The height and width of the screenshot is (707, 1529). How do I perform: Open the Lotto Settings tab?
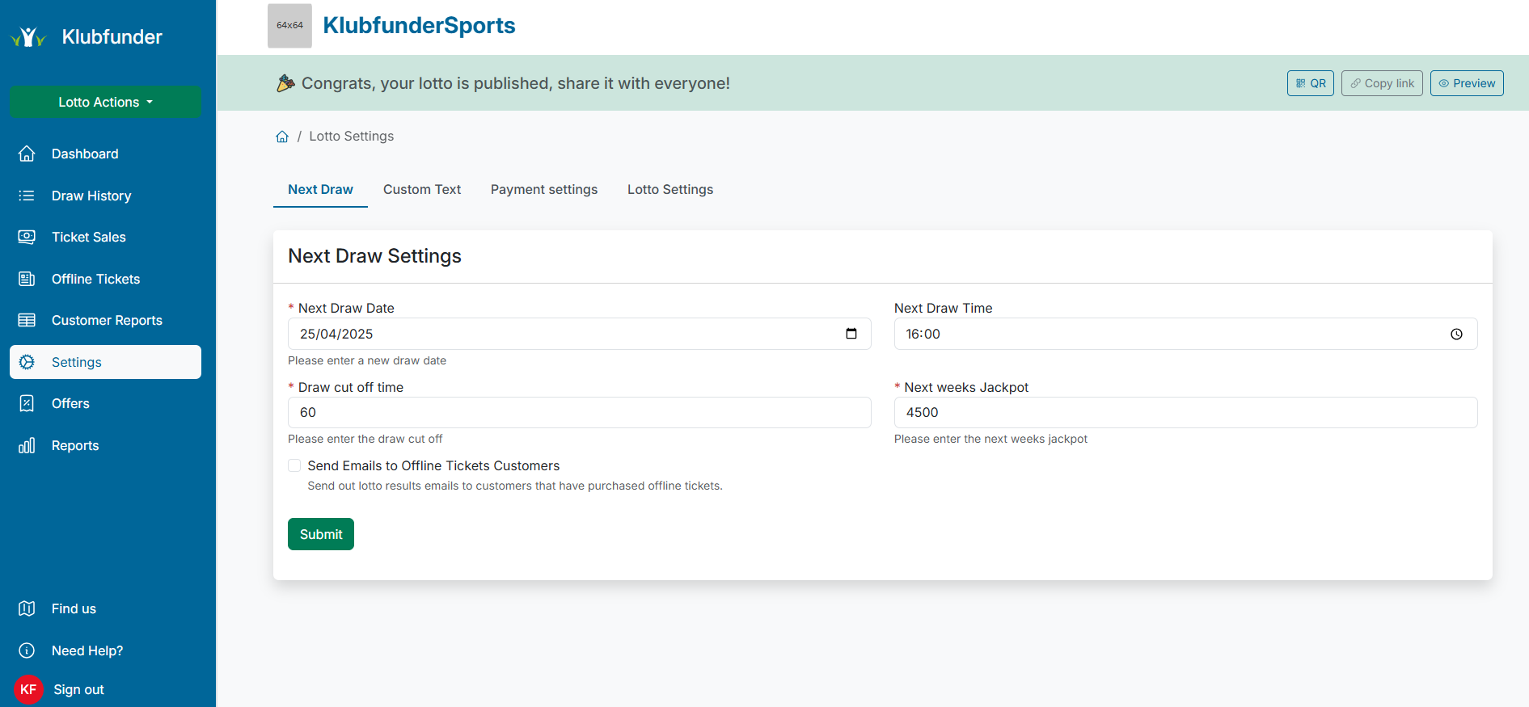(x=669, y=189)
